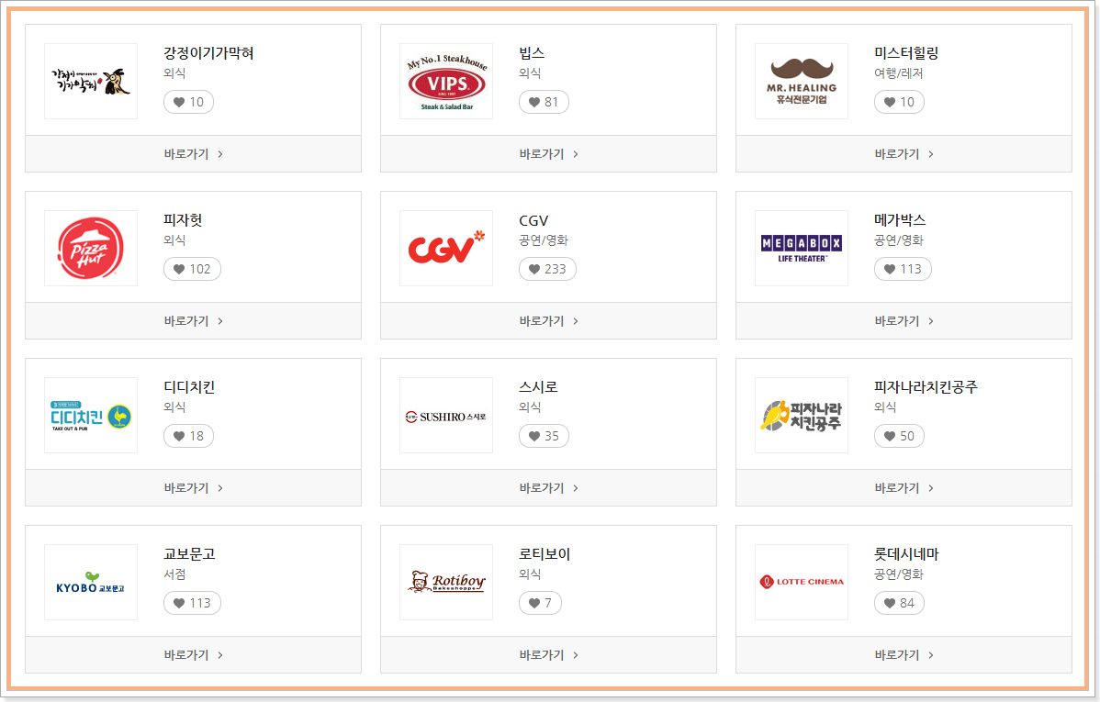
Task: Click 공연/영화 category under CGV
Action: pyautogui.click(x=544, y=240)
